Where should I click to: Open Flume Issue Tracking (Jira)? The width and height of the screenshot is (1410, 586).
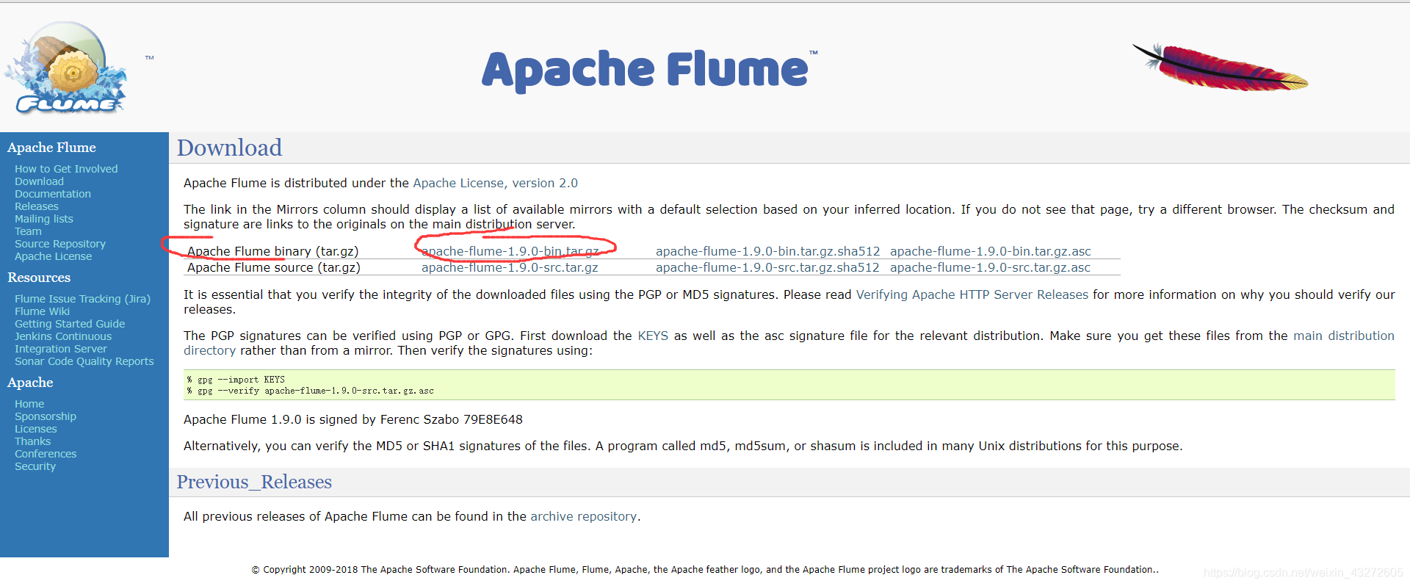point(82,299)
